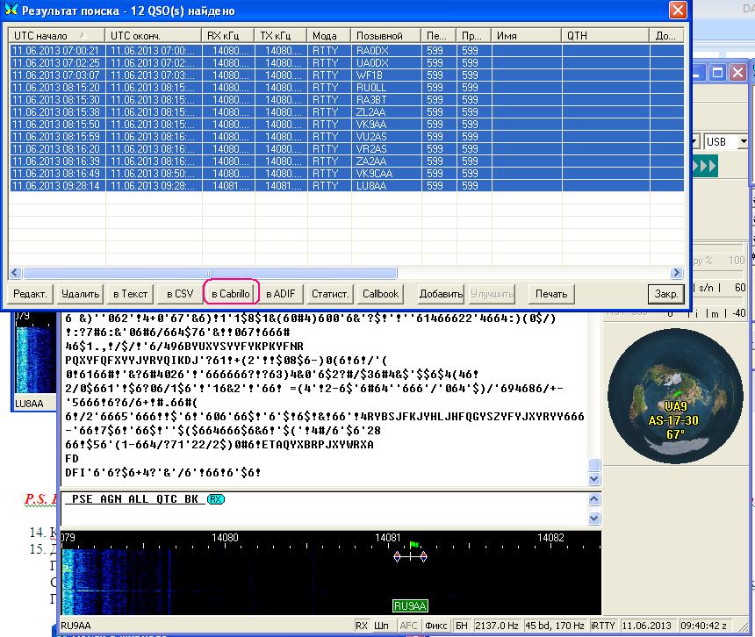Viewport: 755px width, 637px height.
Task: Open the 'Callbook' lookup button
Action: point(380,293)
